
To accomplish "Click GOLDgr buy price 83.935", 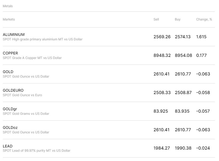I will pos(182,111).
